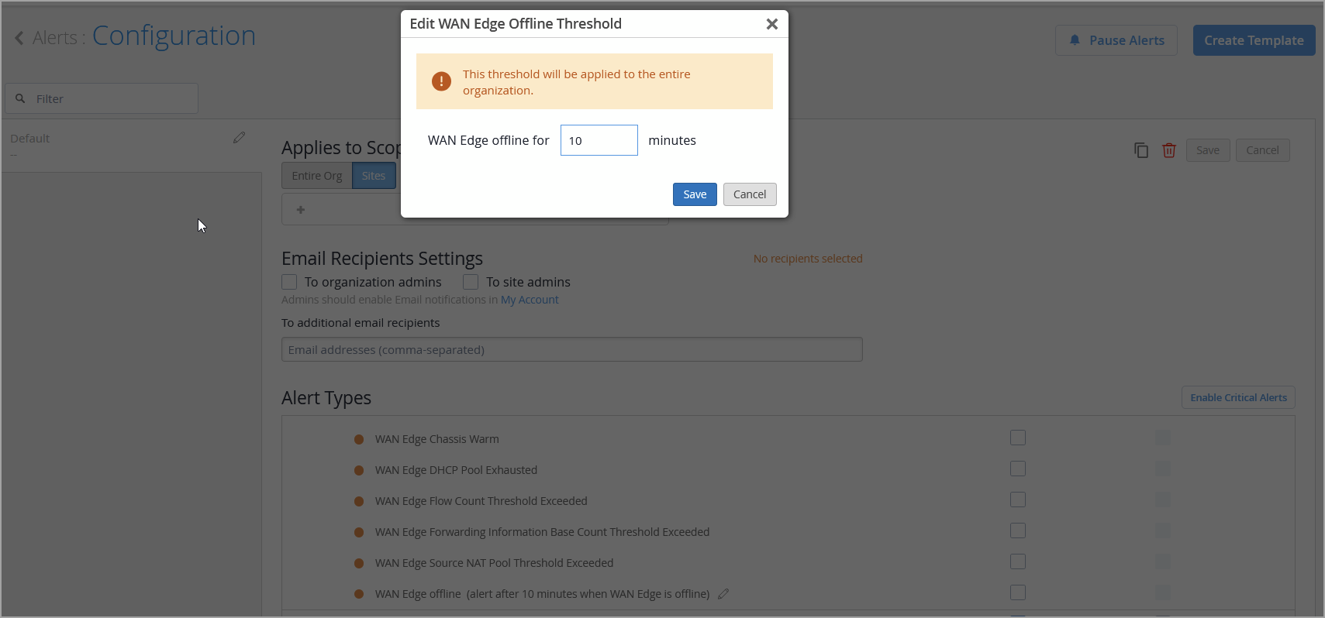Screen dimensions: 1325x618
Task: Enable the WAN Edge Chassis Warm alert checkbox
Action: pos(1018,438)
